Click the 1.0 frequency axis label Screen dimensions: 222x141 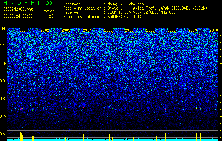[x=3, y=63]
